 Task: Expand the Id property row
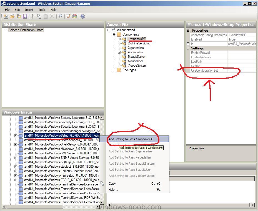point(188,44)
